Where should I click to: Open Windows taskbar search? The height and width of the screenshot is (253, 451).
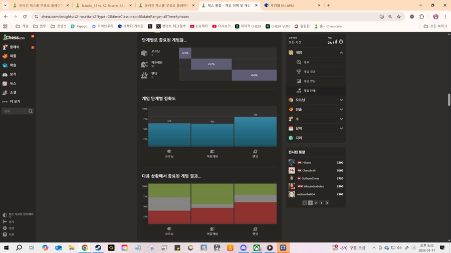pyautogui.click(x=19, y=247)
